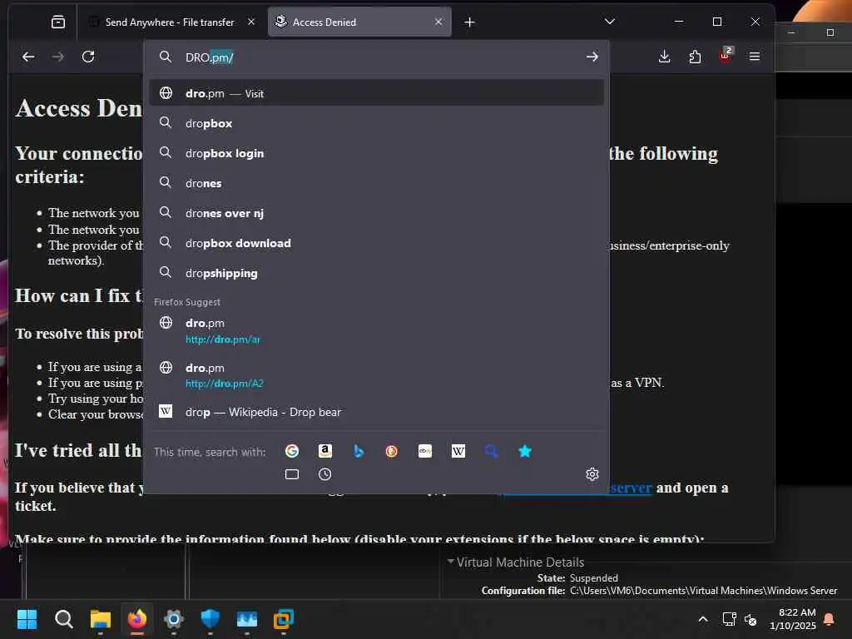The width and height of the screenshot is (852, 639).
Task: Open Settings gear app in taskbar
Action: (x=173, y=619)
